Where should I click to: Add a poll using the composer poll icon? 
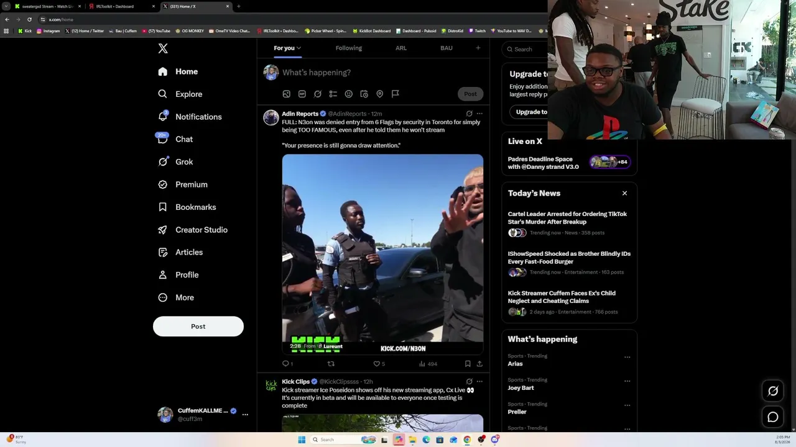[x=333, y=94]
